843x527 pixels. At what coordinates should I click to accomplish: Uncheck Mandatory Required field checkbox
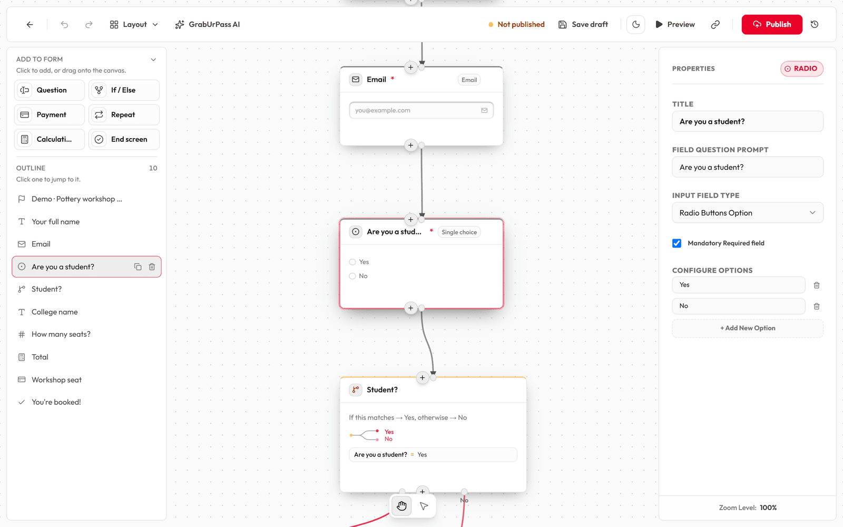pyautogui.click(x=677, y=243)
